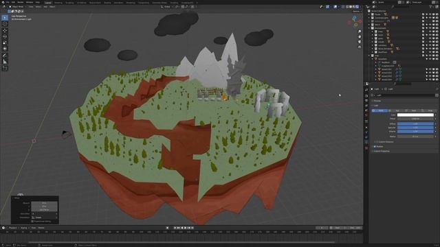Toggle camera view icon in viewport
Image resolution: width=440 pixels, height=247 pixels.
tap(360, 42)
